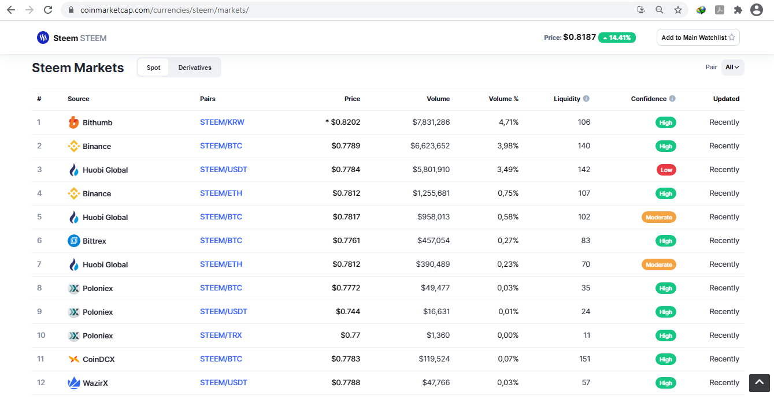Click the address bar padlock icon
Image resolution: width=774 pixels, height=399 pixels.
(72, 10)
